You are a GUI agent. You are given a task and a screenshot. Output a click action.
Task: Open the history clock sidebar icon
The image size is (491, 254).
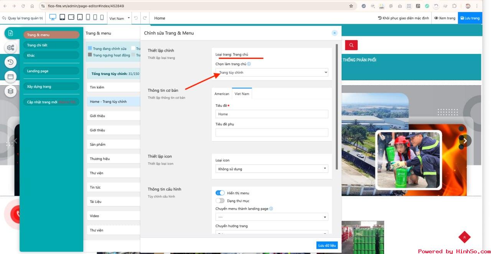(11, 62)
